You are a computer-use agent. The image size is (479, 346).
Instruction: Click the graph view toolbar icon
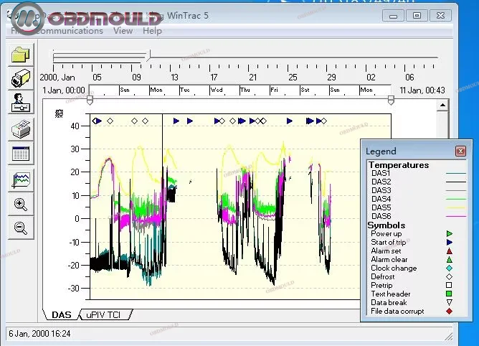coord(21,179)
